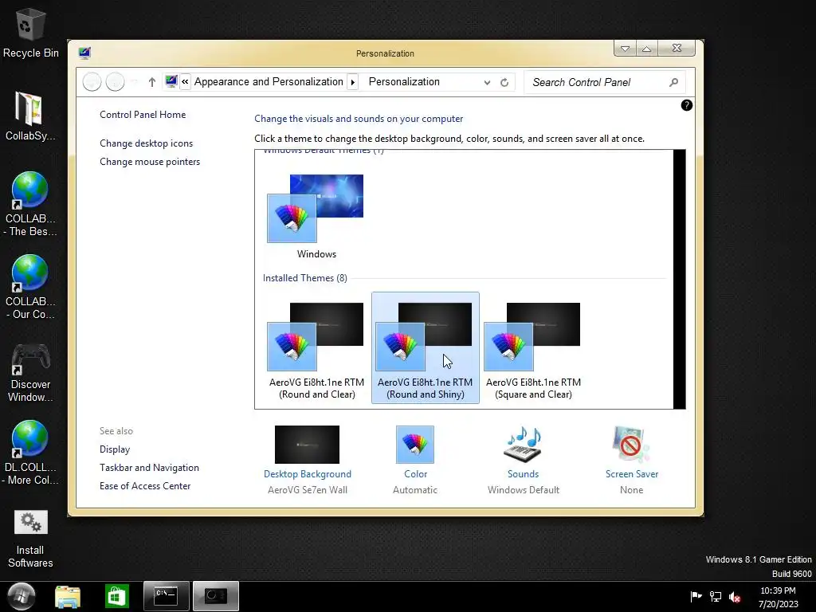Apply AeroVG Ei8ht.1ne RTM (Round and Shiny)
The height and width of the screenshot is (612, 816).
pos(426,348)
